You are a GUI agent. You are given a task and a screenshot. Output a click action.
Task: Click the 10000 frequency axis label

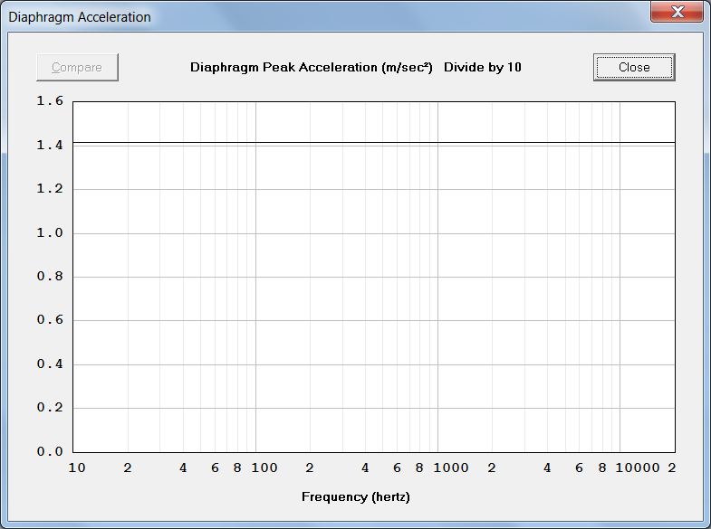(x=638, y=468)
